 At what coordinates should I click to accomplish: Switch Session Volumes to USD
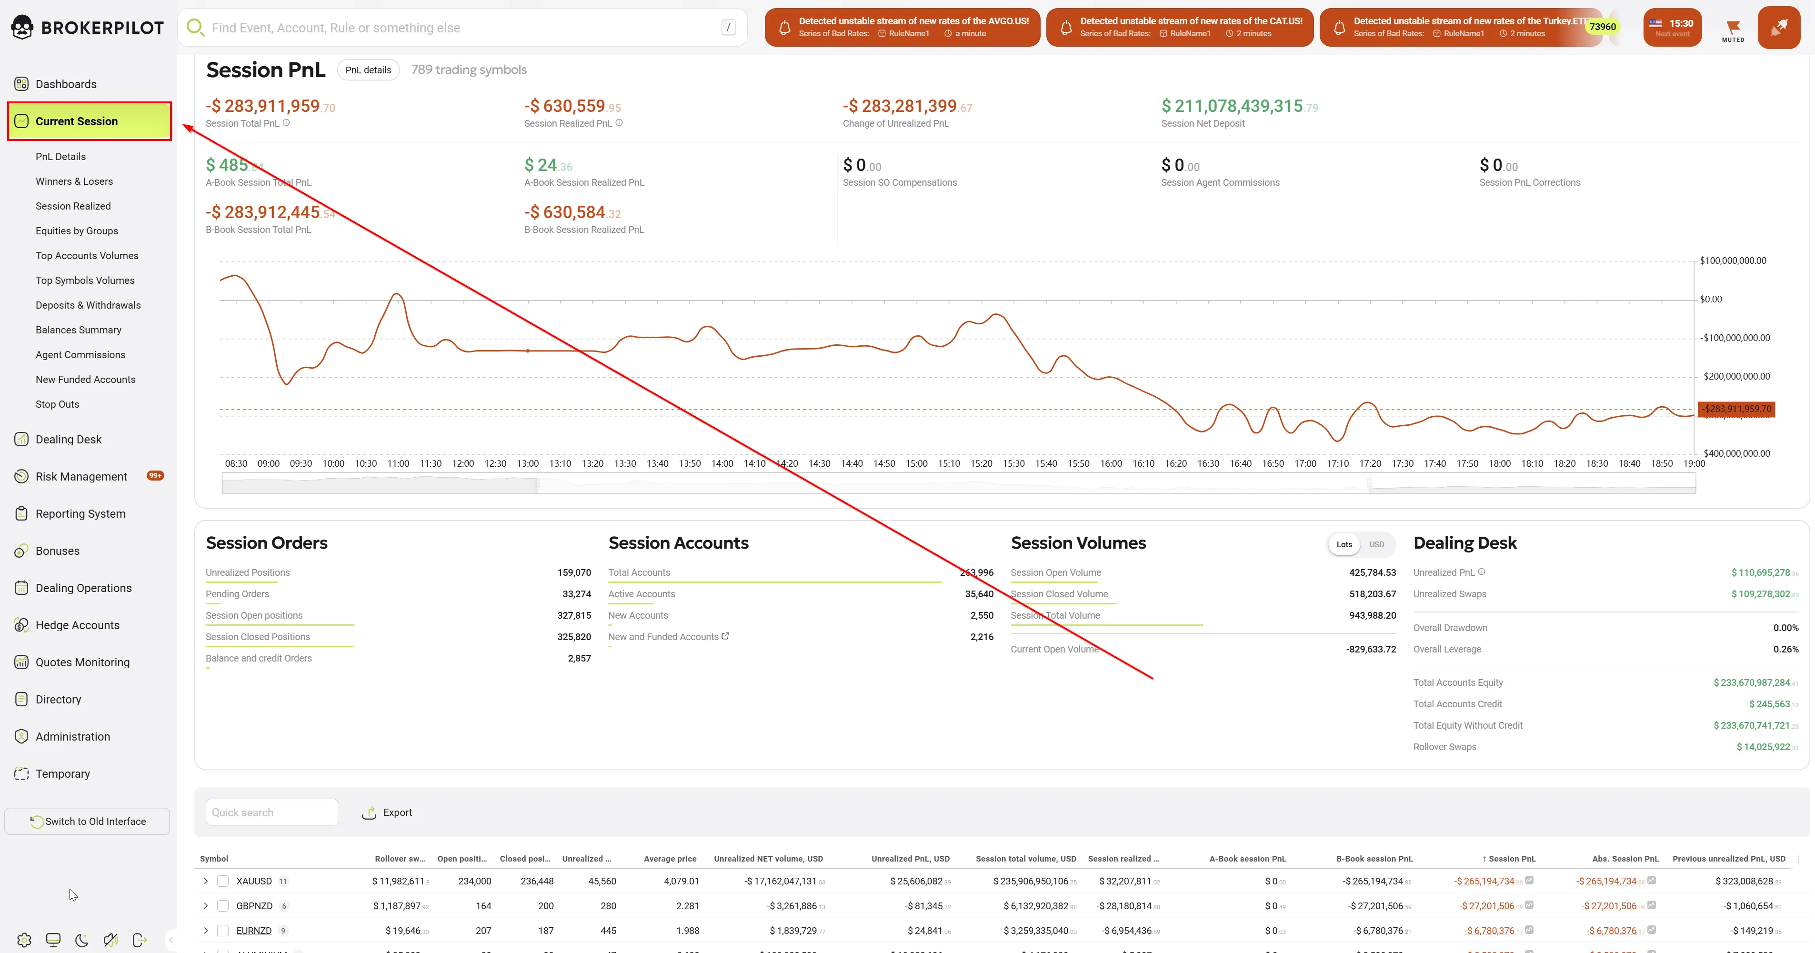tap(1376, 544)
